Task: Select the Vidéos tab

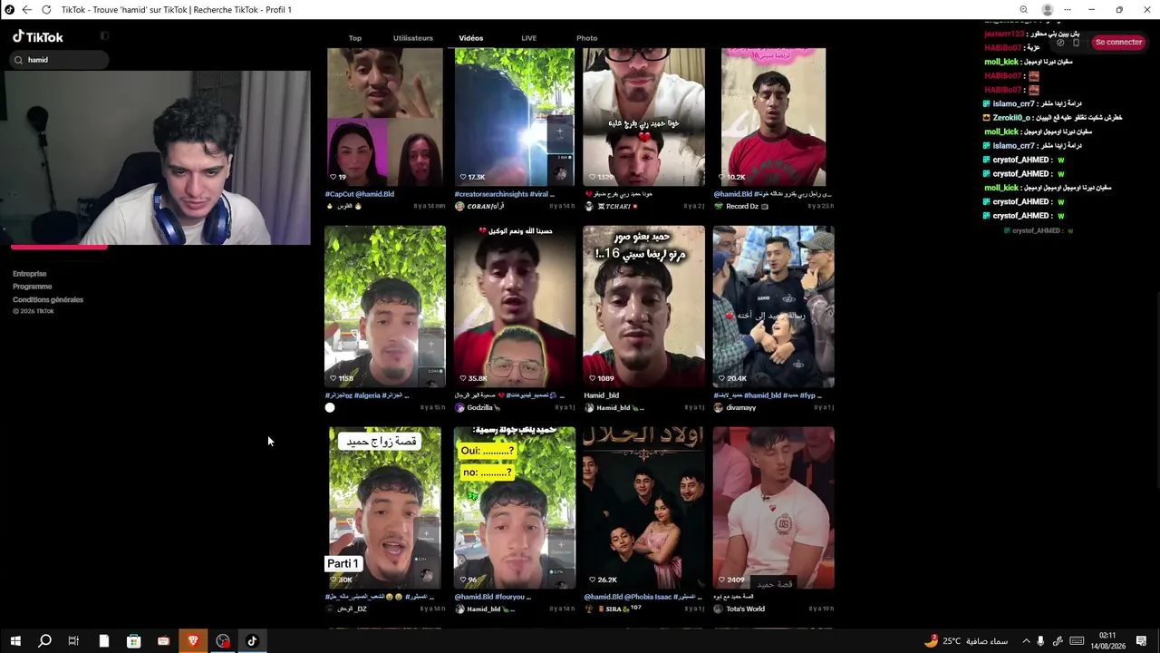Action: pos(471,38)
